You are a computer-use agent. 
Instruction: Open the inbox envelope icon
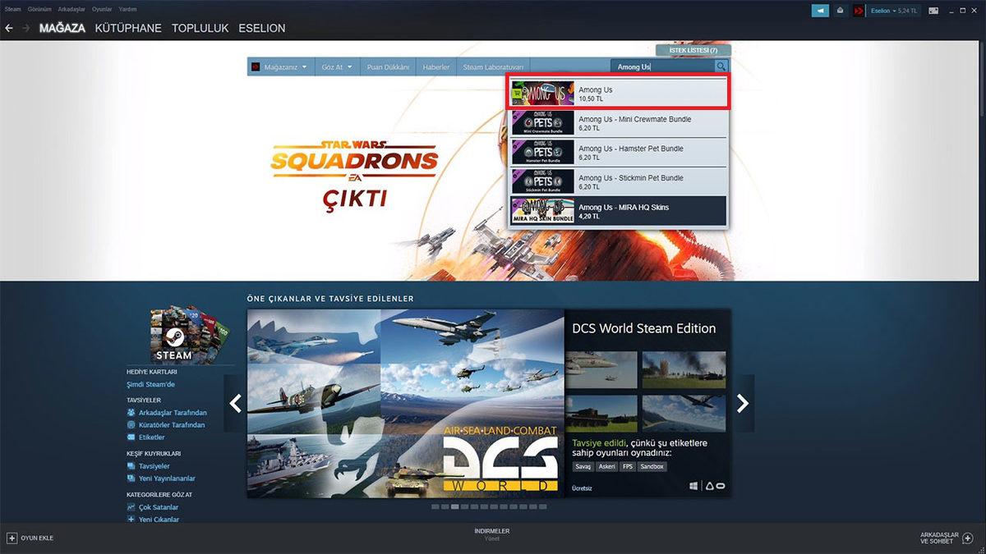(x=840, y=11)
